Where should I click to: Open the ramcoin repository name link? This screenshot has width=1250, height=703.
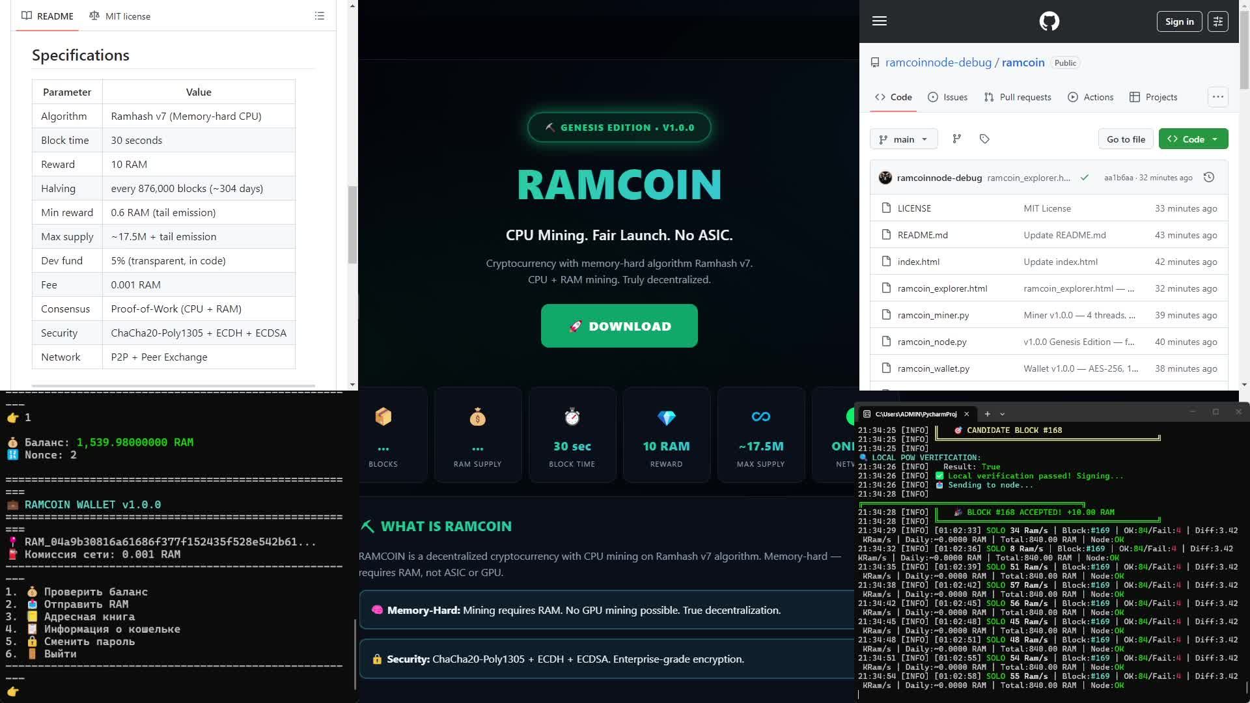[1023, 62]
